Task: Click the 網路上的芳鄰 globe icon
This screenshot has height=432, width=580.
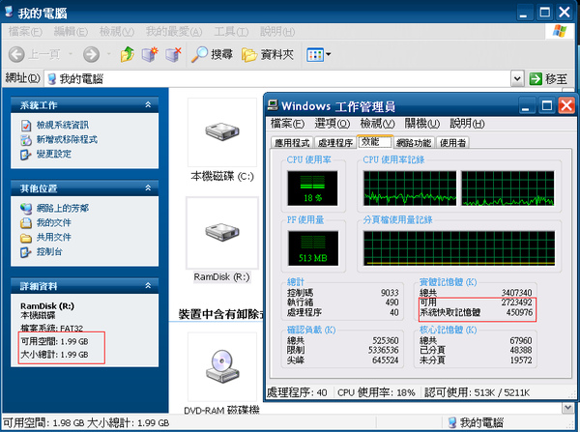Action: 26,209
